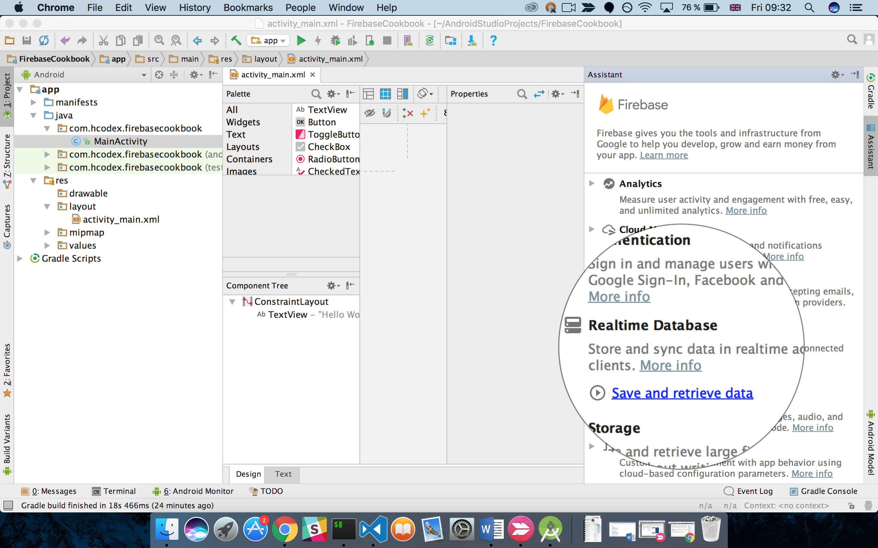Viewport: 878px width, 548px height.
Task: Click More info link under Analytics
Action: coord(746,211)
